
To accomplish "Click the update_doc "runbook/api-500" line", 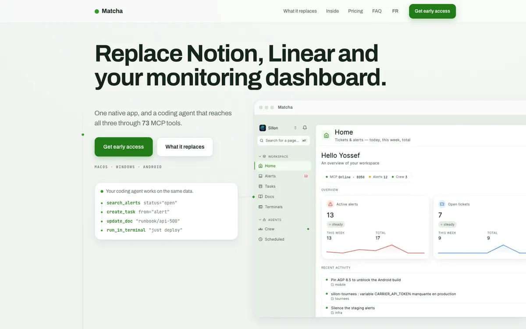I will click(x=143, y=221).
